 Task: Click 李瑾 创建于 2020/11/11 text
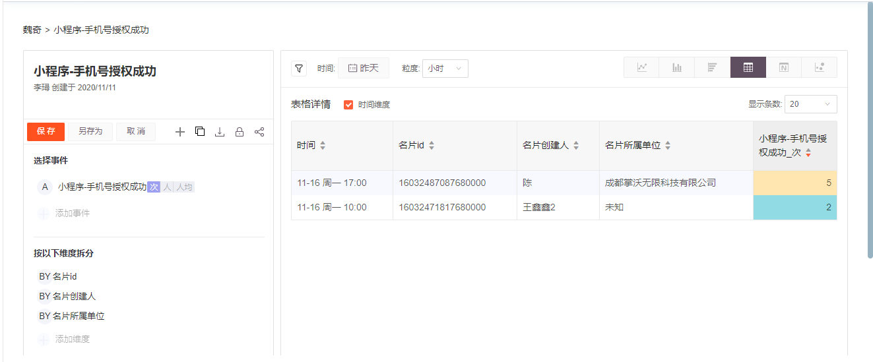(x=75, y=88)
